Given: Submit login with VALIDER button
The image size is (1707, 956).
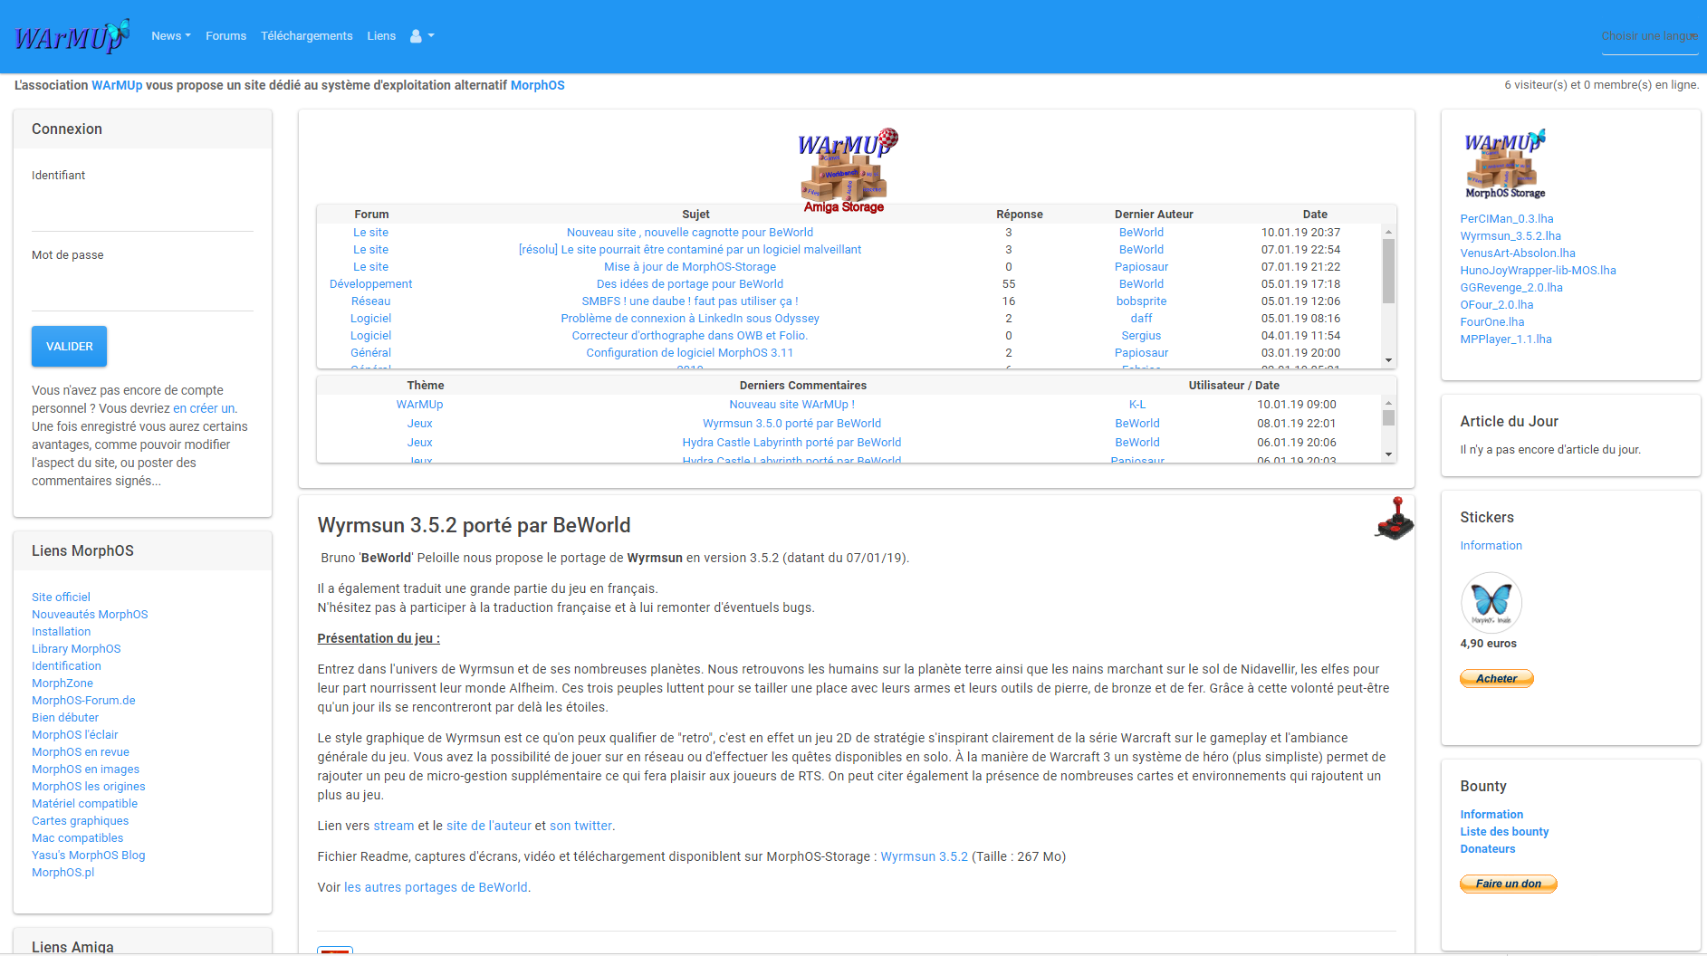Looking at the screenshot, I should 69,347.
